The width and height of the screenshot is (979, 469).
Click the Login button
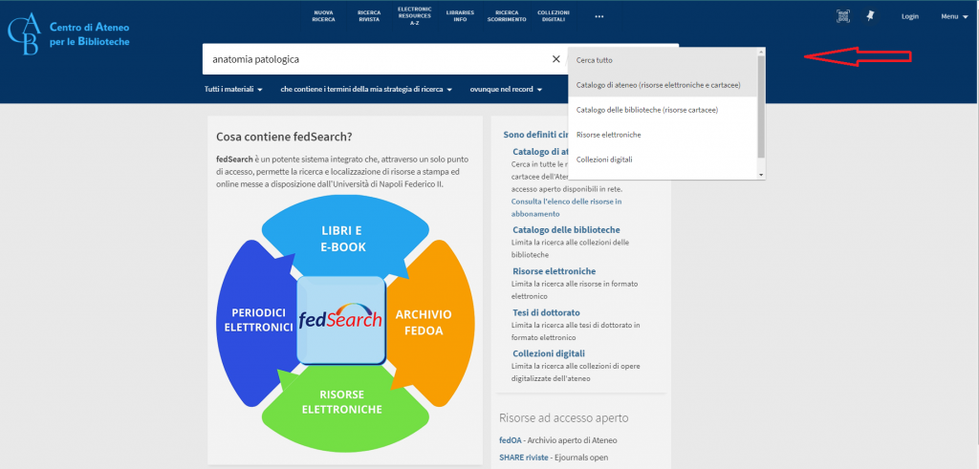point(909,16)
